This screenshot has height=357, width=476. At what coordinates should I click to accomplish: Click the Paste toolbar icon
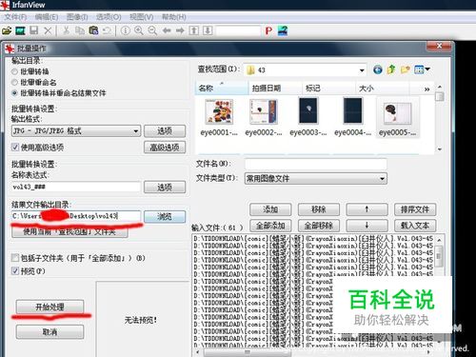click(93, 30)
